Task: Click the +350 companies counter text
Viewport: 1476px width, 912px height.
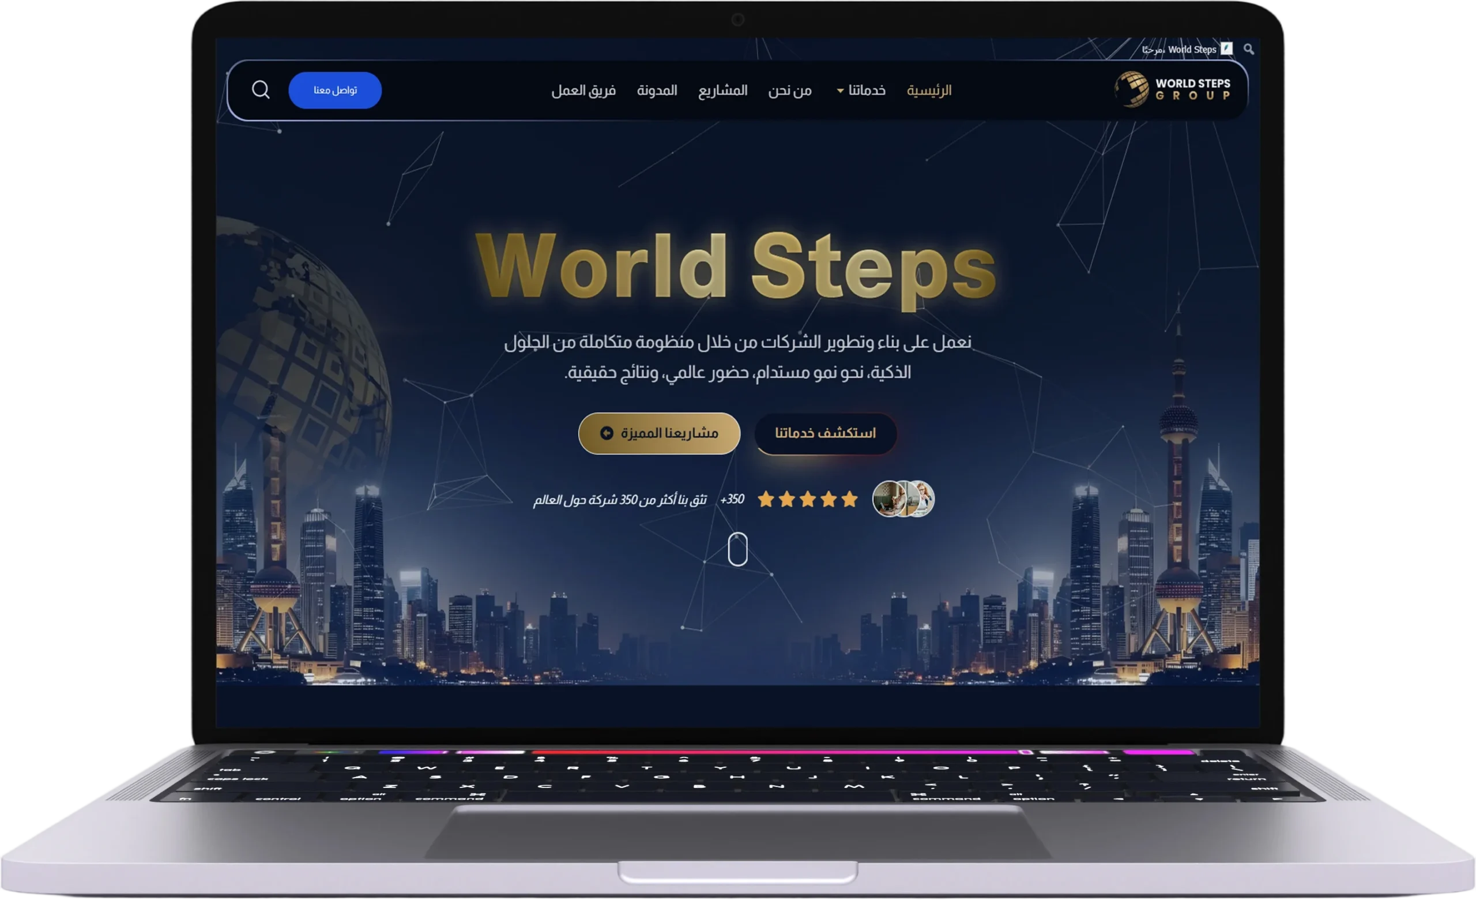Action: pyautogui.click(x=733, y=499)
